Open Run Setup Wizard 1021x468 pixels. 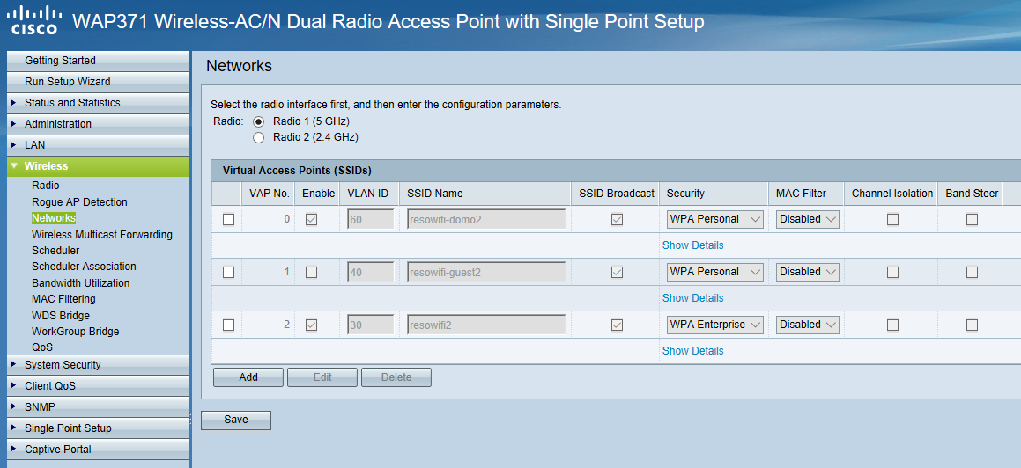coord(98,81)
